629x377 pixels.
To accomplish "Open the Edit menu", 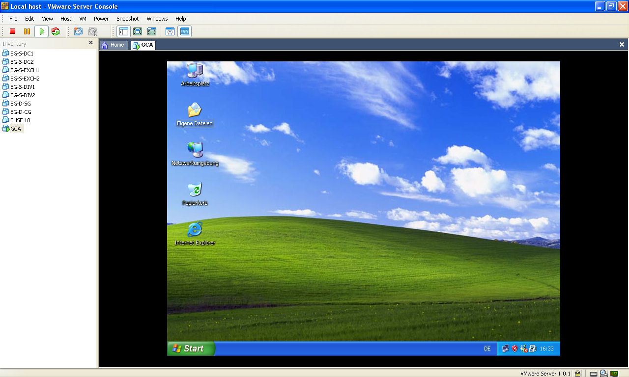I will click(29, 19).
